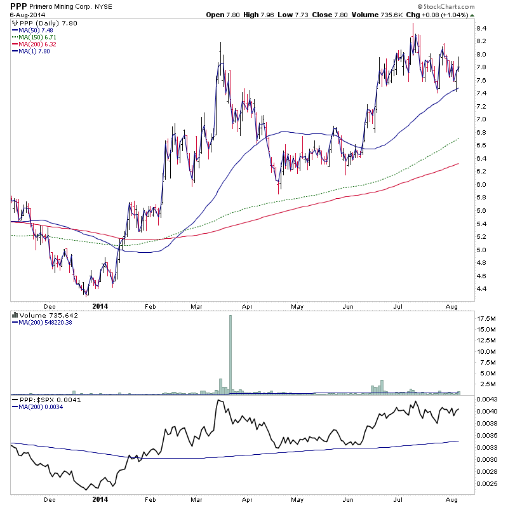Click the NYSE exchange label
Screen dimensions: 508x505
(104, 7)
